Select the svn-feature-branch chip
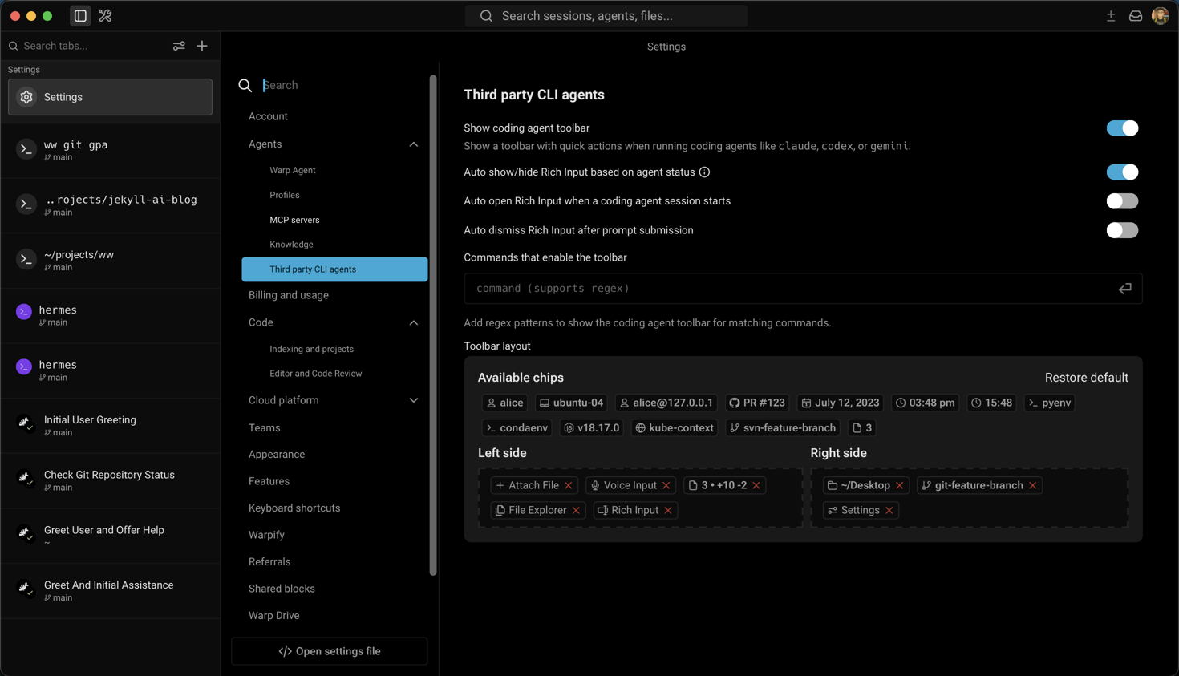This screenshot has height=676, width=1179. pyautogui.click(x=782, y=428)
